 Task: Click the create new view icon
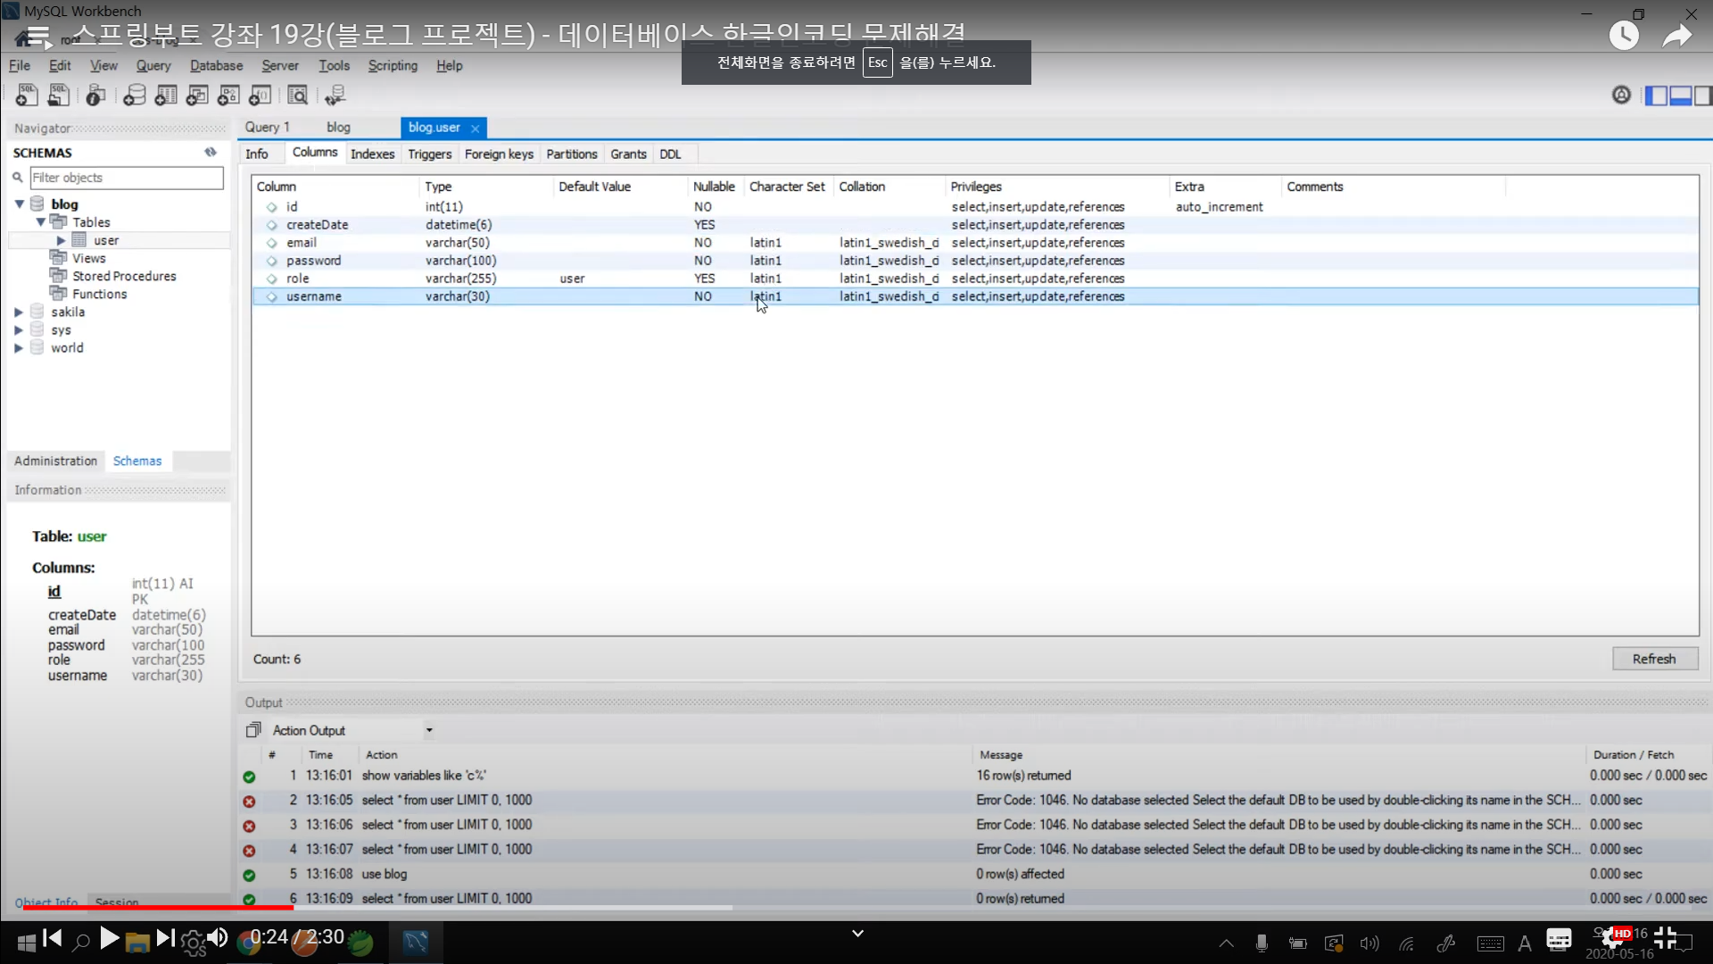click(197, 95)
